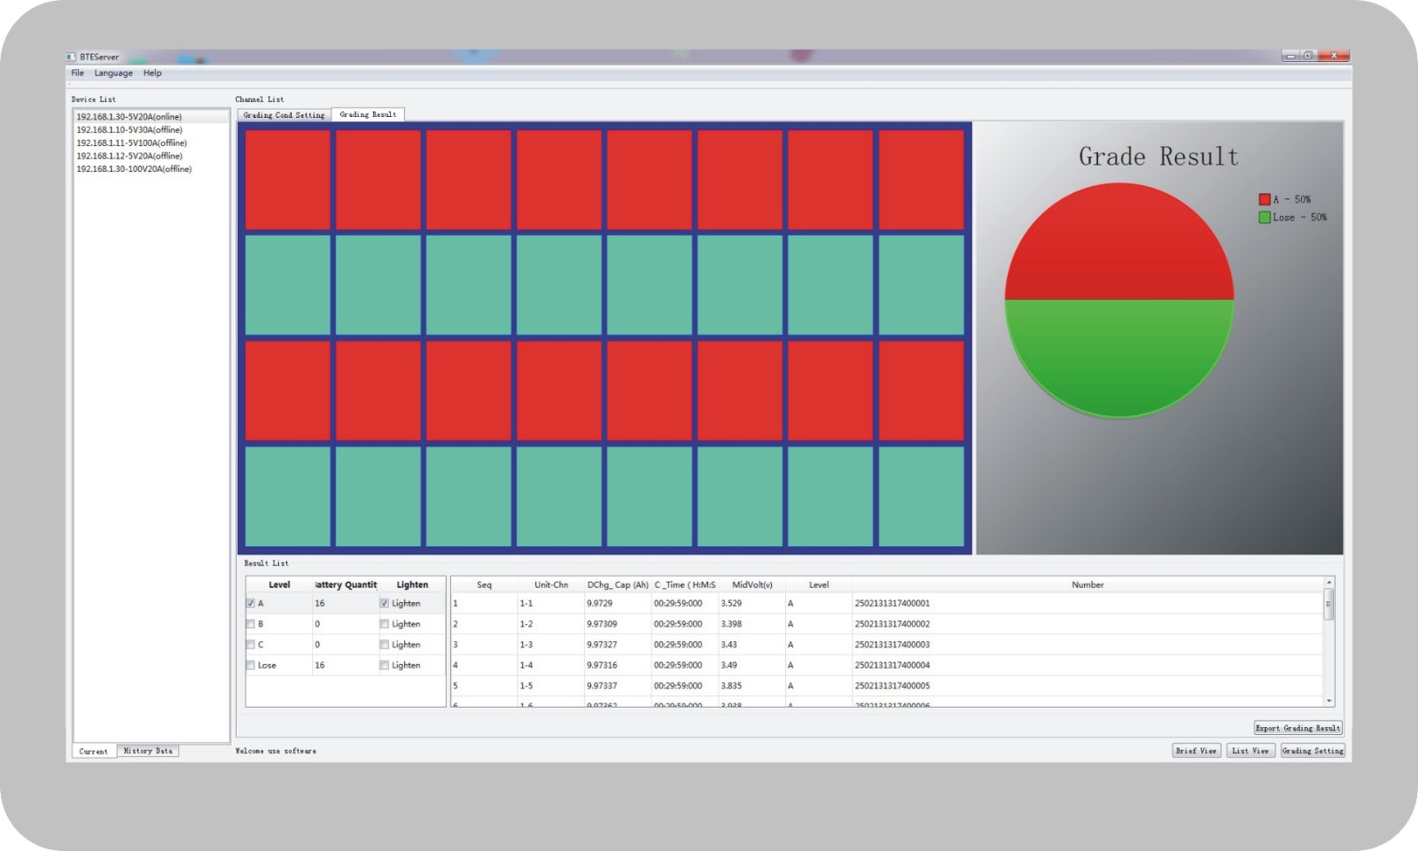Click the BTEServer app icon in title bar

71,57
